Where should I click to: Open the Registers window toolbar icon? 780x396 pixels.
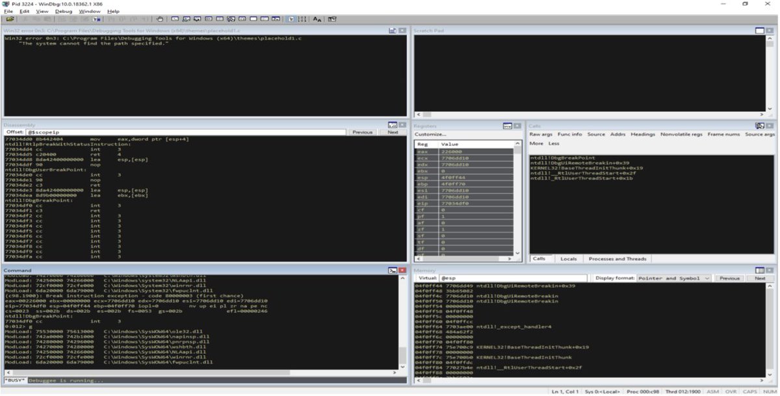[x=209, y=19]
